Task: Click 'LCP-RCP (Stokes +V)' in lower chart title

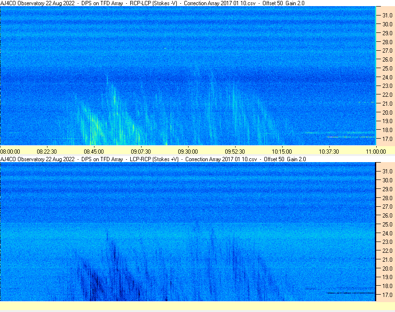Action: tap(154, 159)
